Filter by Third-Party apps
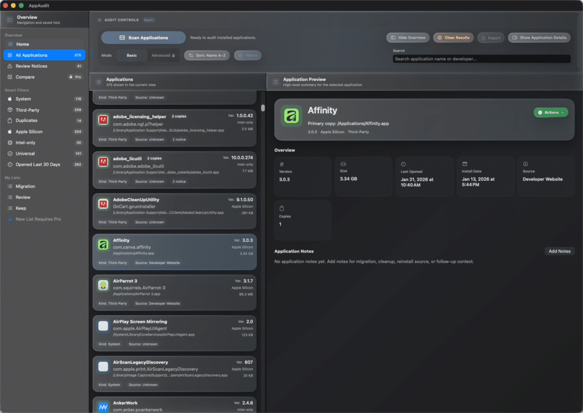583x413 pixels. (x=44, y=110)
